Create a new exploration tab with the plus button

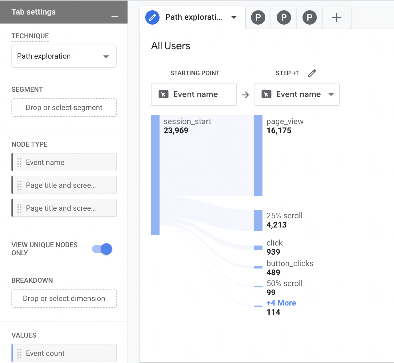click(x=337, y=17)
